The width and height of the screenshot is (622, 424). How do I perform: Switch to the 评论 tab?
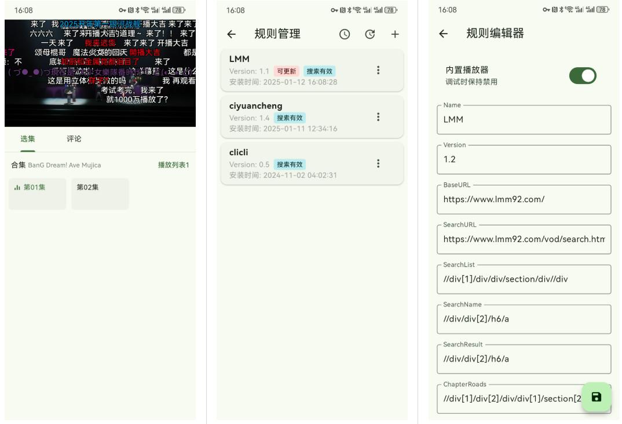(74, 139)
